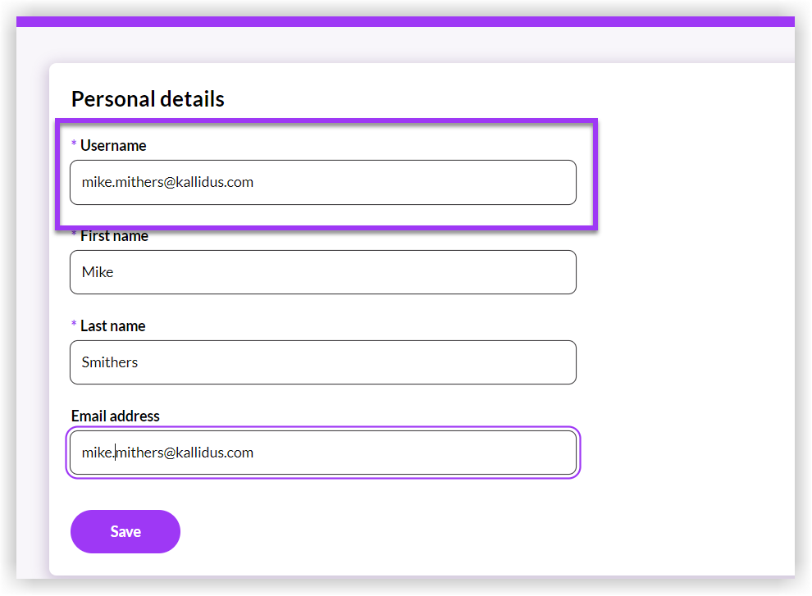Click the word Mike in First name
Screen dimensions: 812x596
pos(98,272)
